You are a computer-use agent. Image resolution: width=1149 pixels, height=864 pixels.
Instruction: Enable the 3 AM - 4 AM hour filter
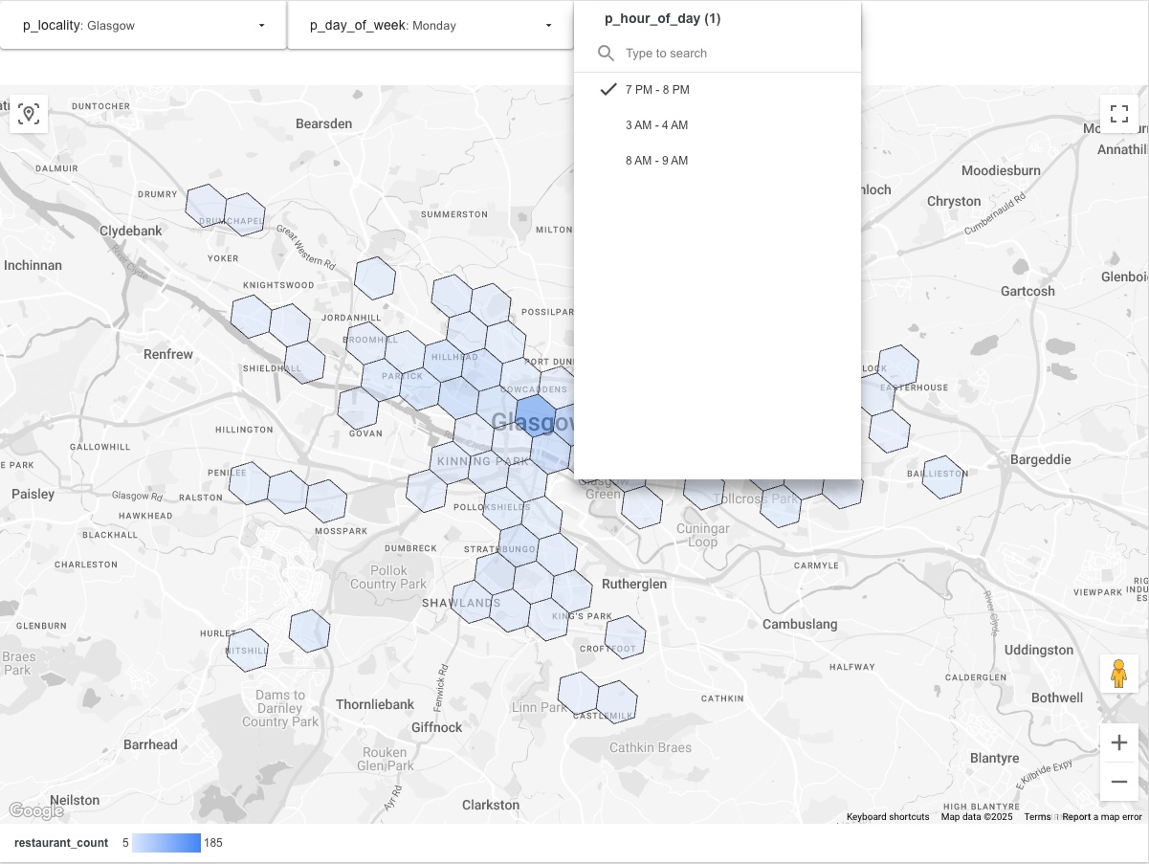pos(656,124)
